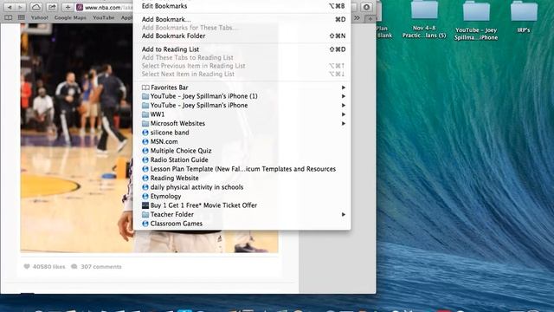Choose Edit Bookmarks from the menu

point(242,6)
